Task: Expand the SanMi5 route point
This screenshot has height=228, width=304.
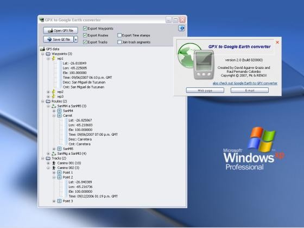Action: (x=54, y=149)
